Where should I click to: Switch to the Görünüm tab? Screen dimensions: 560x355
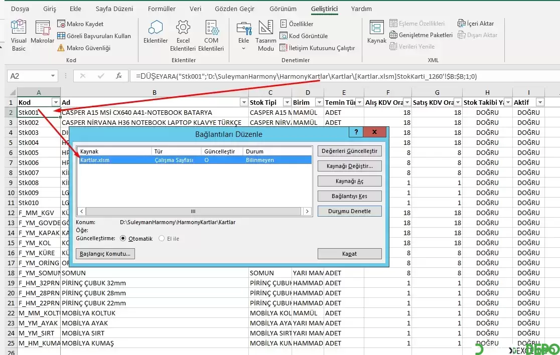(x=283, y=9)
